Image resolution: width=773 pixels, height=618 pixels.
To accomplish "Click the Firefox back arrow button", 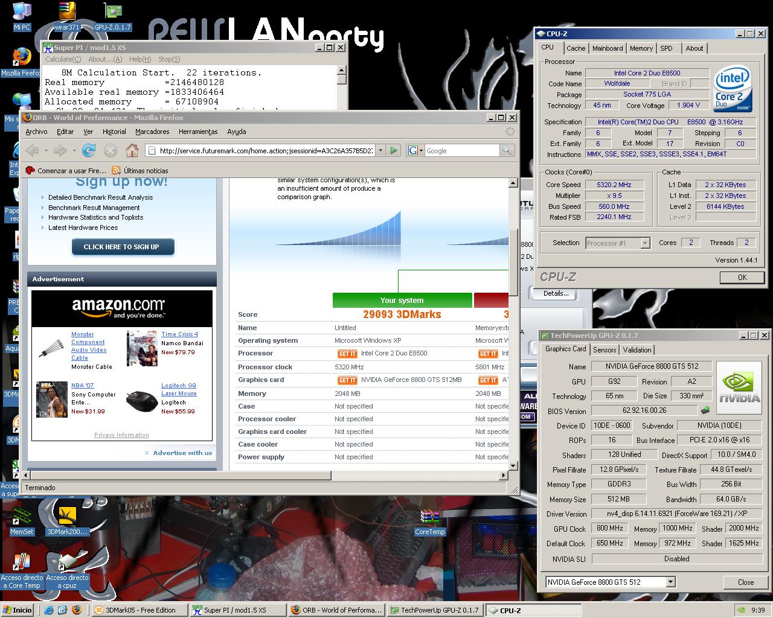I will tap(33, 150).
